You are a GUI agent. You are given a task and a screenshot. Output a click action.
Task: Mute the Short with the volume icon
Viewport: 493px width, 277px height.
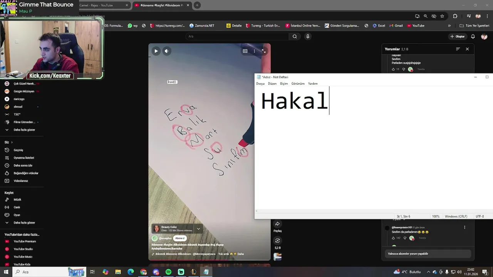(x=166, y=51)
